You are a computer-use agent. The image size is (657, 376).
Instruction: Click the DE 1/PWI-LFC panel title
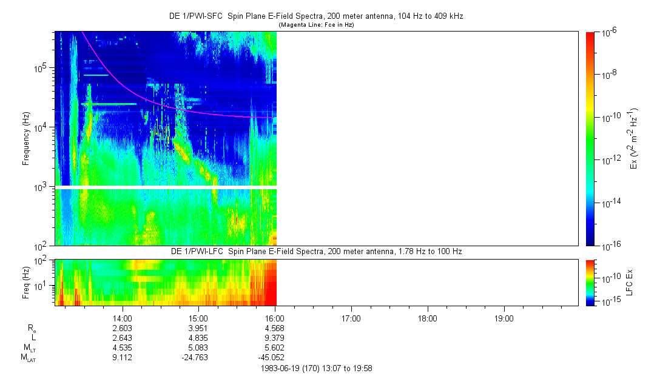(x=315, y=251)
